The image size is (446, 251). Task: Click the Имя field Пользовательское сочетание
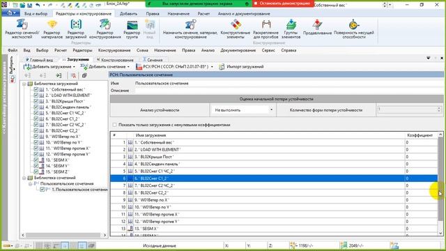[x=289, y=84]
